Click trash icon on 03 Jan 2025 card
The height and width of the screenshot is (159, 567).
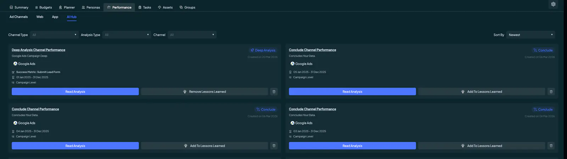[x=551, y=146]
